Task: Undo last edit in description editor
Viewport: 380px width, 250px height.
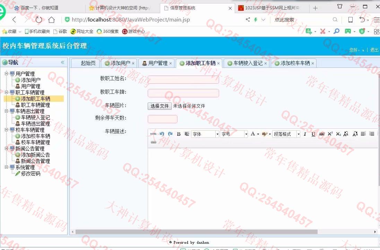Action: (162, 134)
